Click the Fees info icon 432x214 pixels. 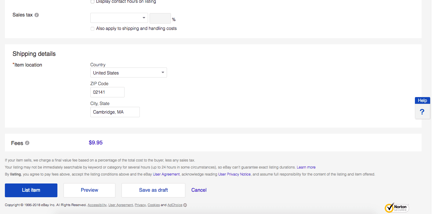click(x=27, y=143)
